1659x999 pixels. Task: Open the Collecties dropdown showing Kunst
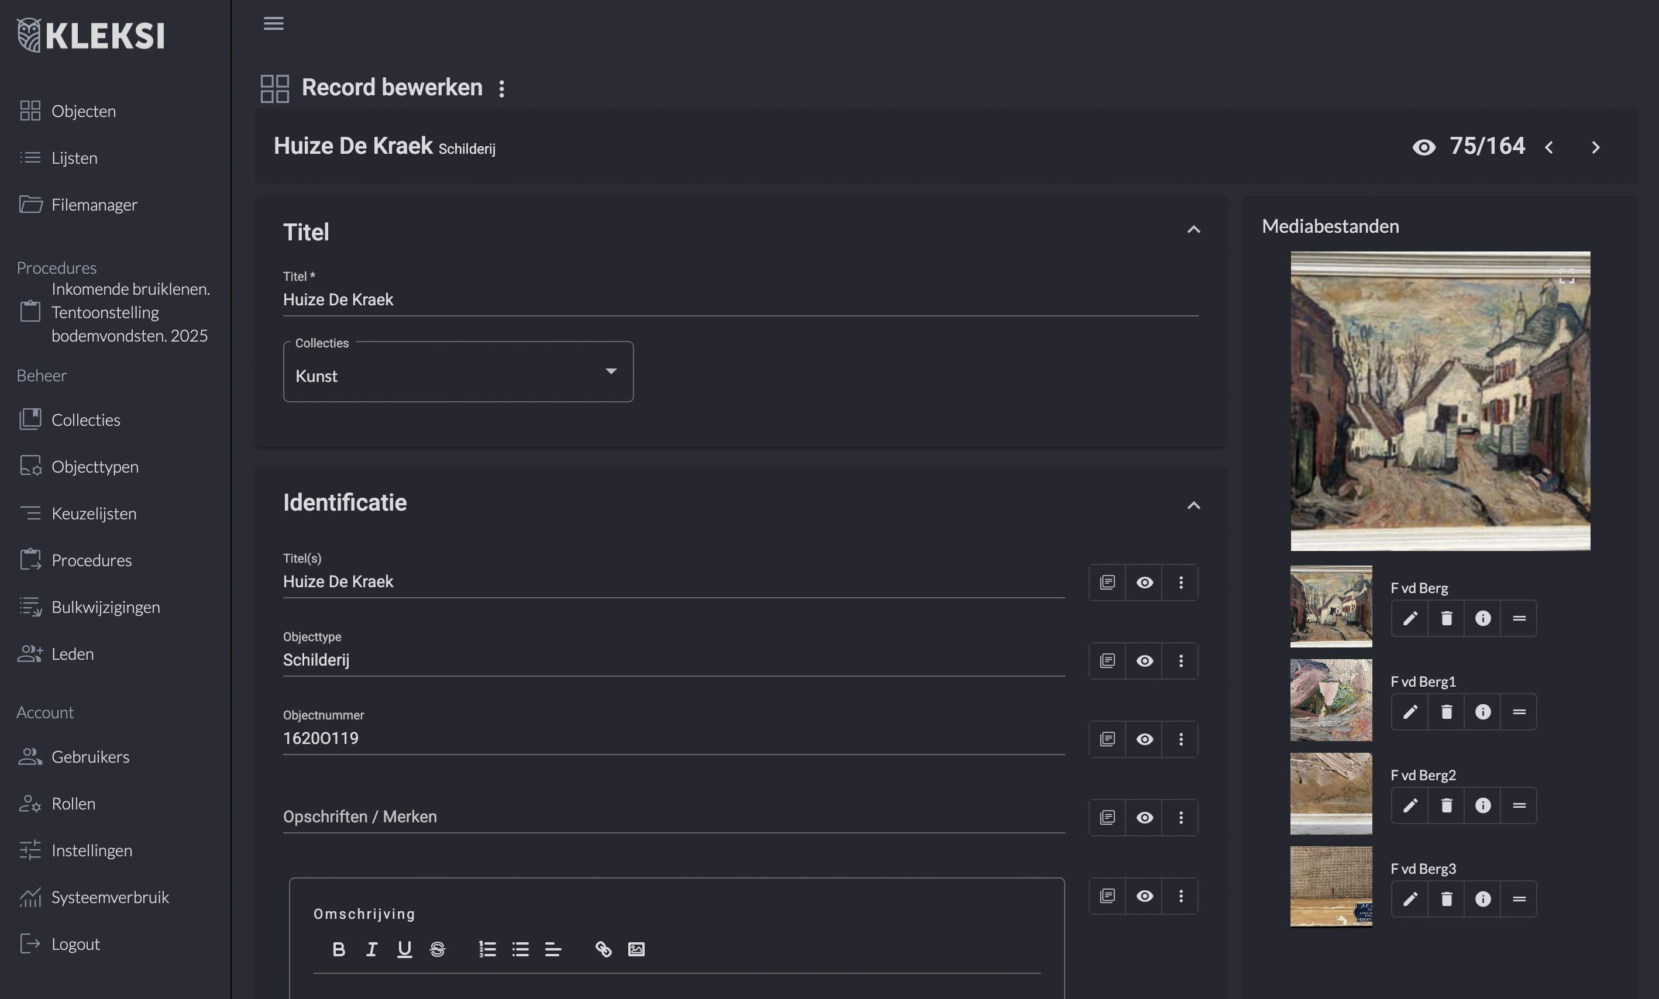(458, 372)
